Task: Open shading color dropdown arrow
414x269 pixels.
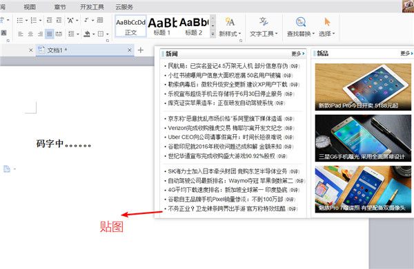Action: click(93, 34)
